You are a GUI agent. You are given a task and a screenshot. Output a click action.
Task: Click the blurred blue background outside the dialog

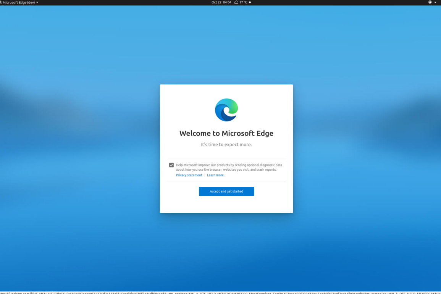click(x=76, y=153)
